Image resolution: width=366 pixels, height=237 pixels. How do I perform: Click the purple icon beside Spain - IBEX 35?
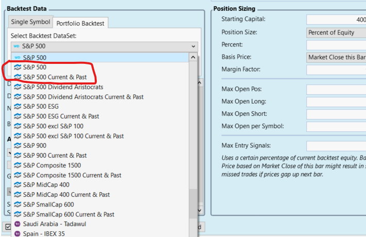(x=18, y=234)
